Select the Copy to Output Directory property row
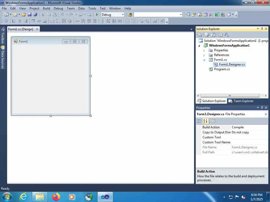270x202 pixels. click(232, 132)
